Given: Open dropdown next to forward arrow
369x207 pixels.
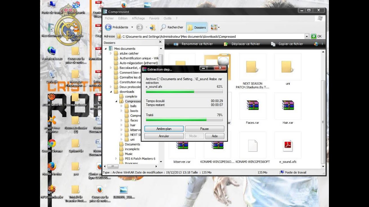Looking at the screenshot, I should click(146, 27).
